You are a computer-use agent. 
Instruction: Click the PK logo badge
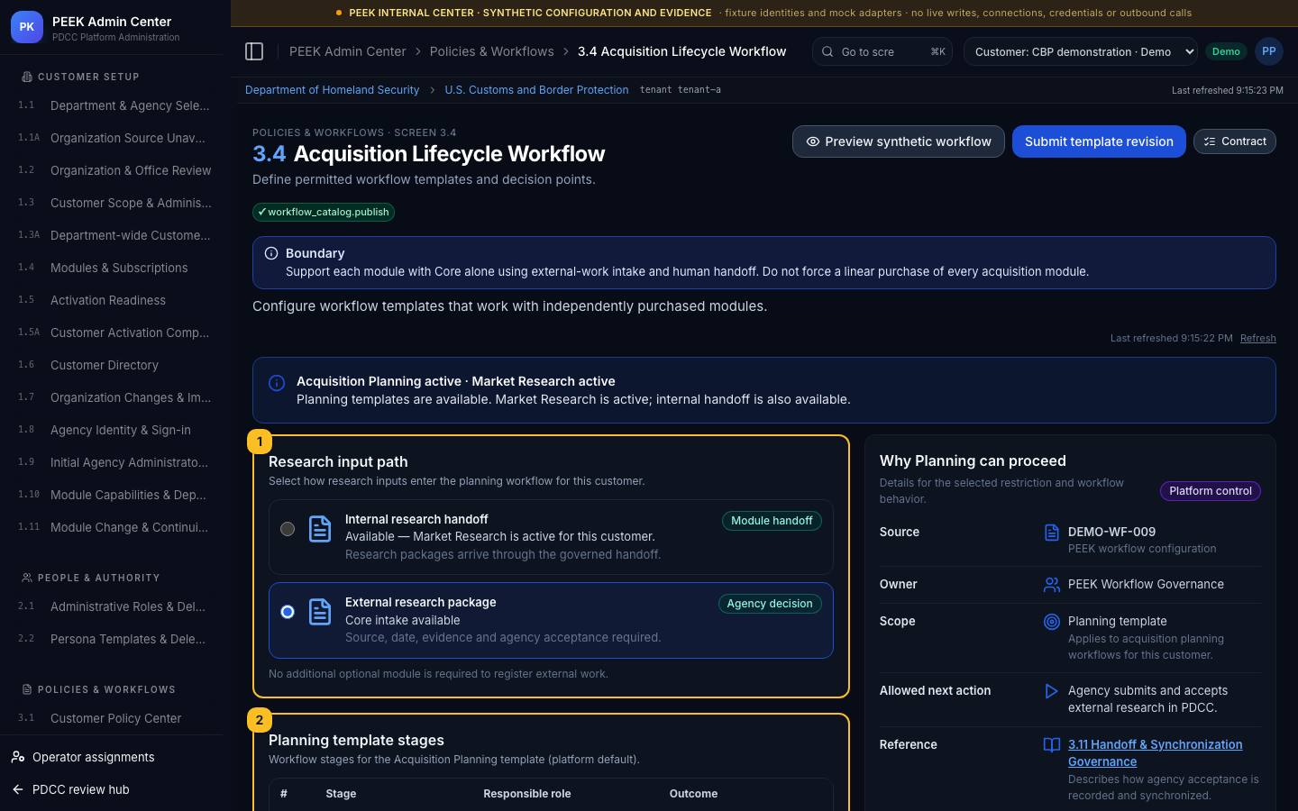(x=27, y=27)
